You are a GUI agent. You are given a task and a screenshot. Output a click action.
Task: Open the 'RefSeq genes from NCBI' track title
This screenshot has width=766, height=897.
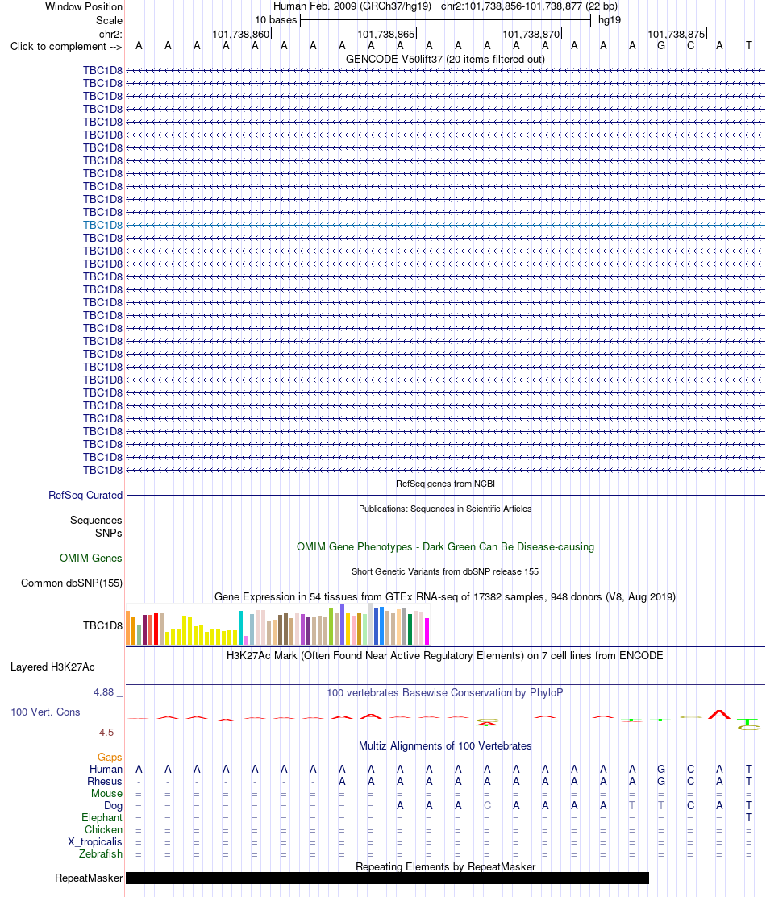(445, 484)
